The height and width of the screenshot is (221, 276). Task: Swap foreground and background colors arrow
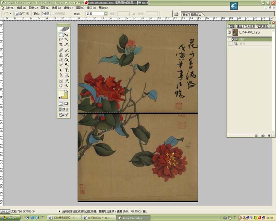67,91
